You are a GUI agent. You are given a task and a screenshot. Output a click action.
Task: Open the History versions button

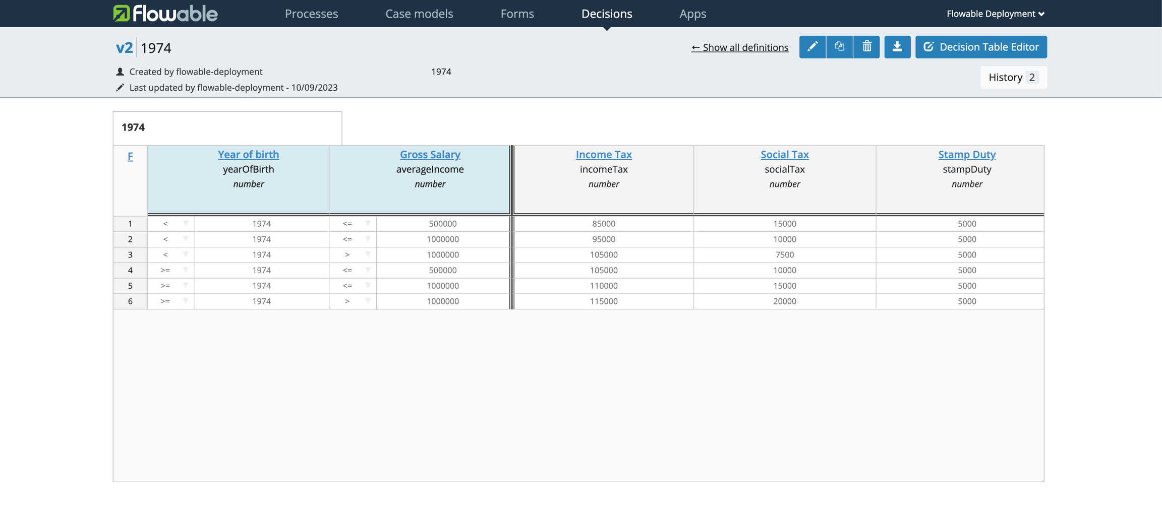point(1013,77)
